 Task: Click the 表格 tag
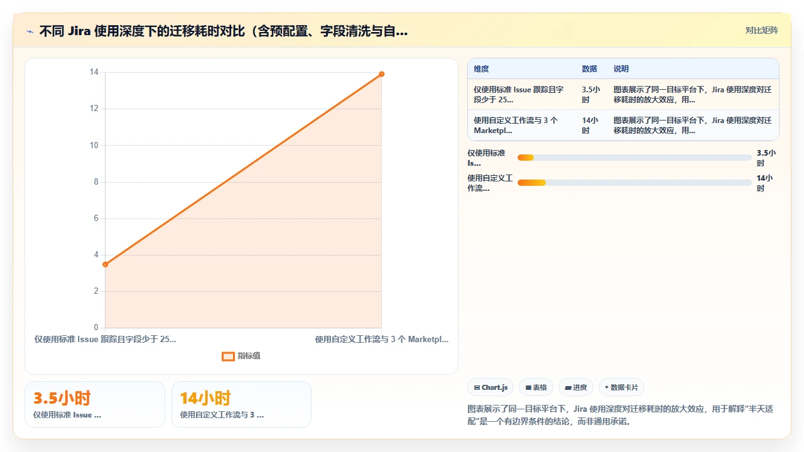(536, 387)
